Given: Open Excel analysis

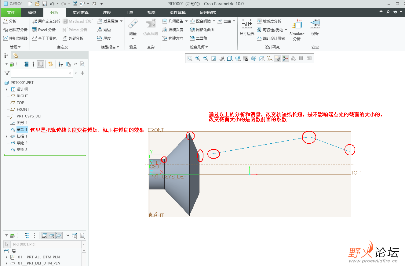Looking at the screenshot, I should pyautogui.click(x=44, y=30).
